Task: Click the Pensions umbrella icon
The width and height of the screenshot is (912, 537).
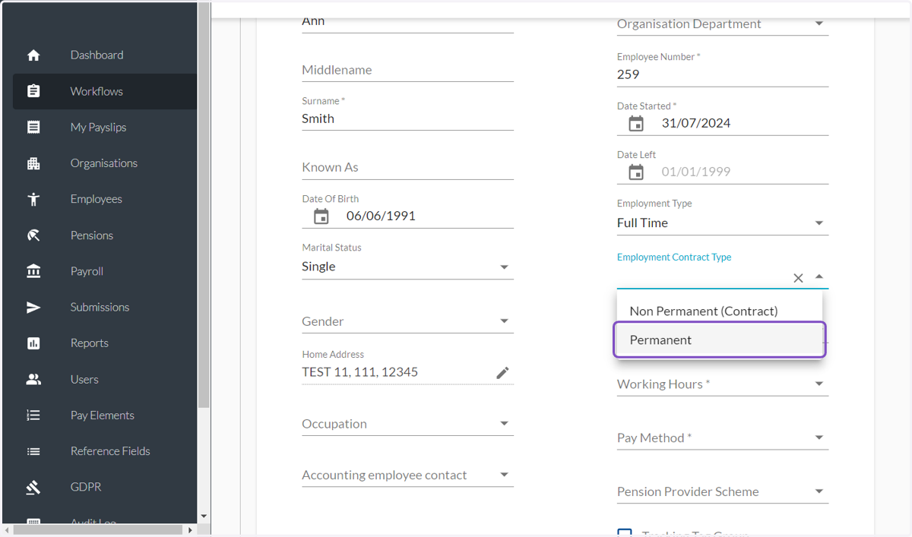Action: (x=33, y=235)
